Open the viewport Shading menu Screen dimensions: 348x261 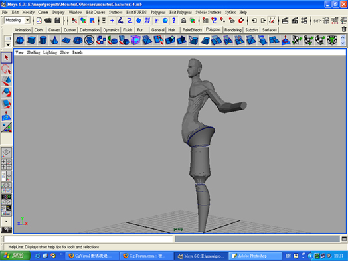pyautogui.click(x=33, y=52)
